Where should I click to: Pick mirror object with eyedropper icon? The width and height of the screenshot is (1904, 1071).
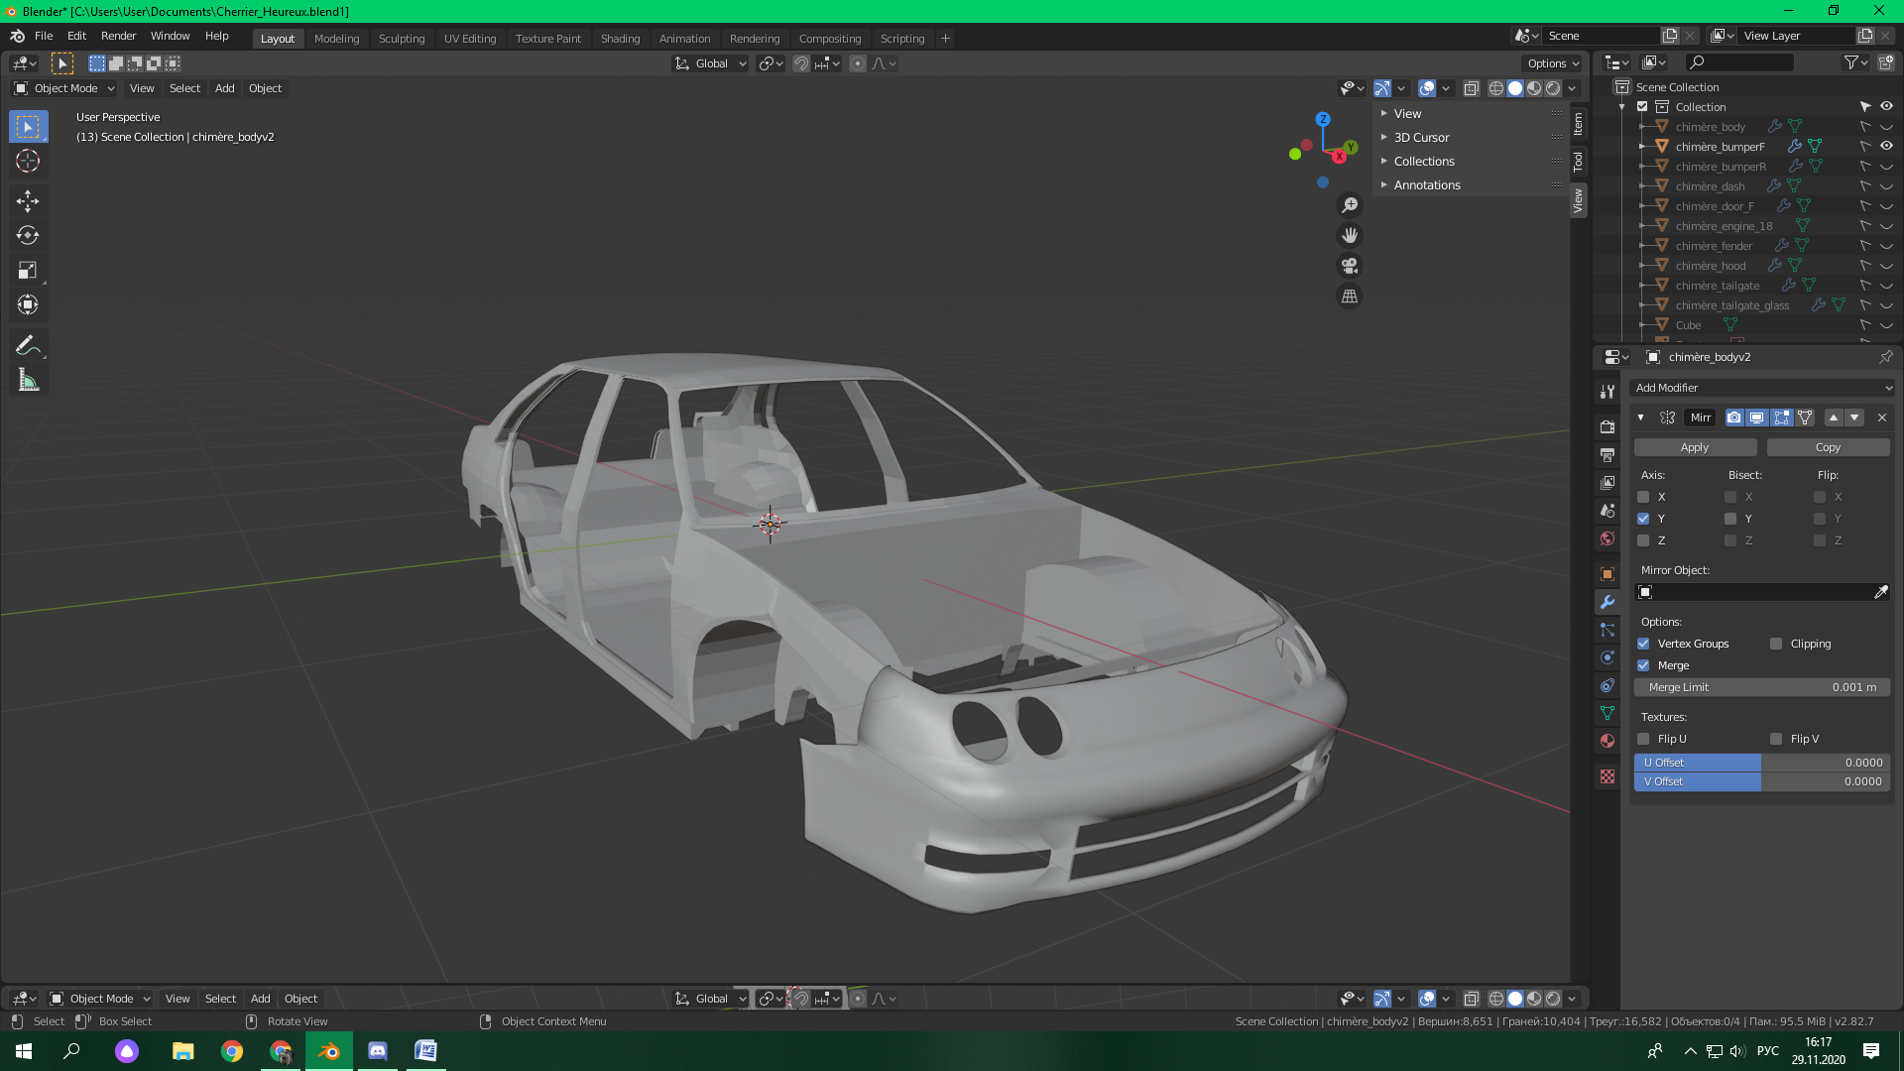pos(1880,592)
